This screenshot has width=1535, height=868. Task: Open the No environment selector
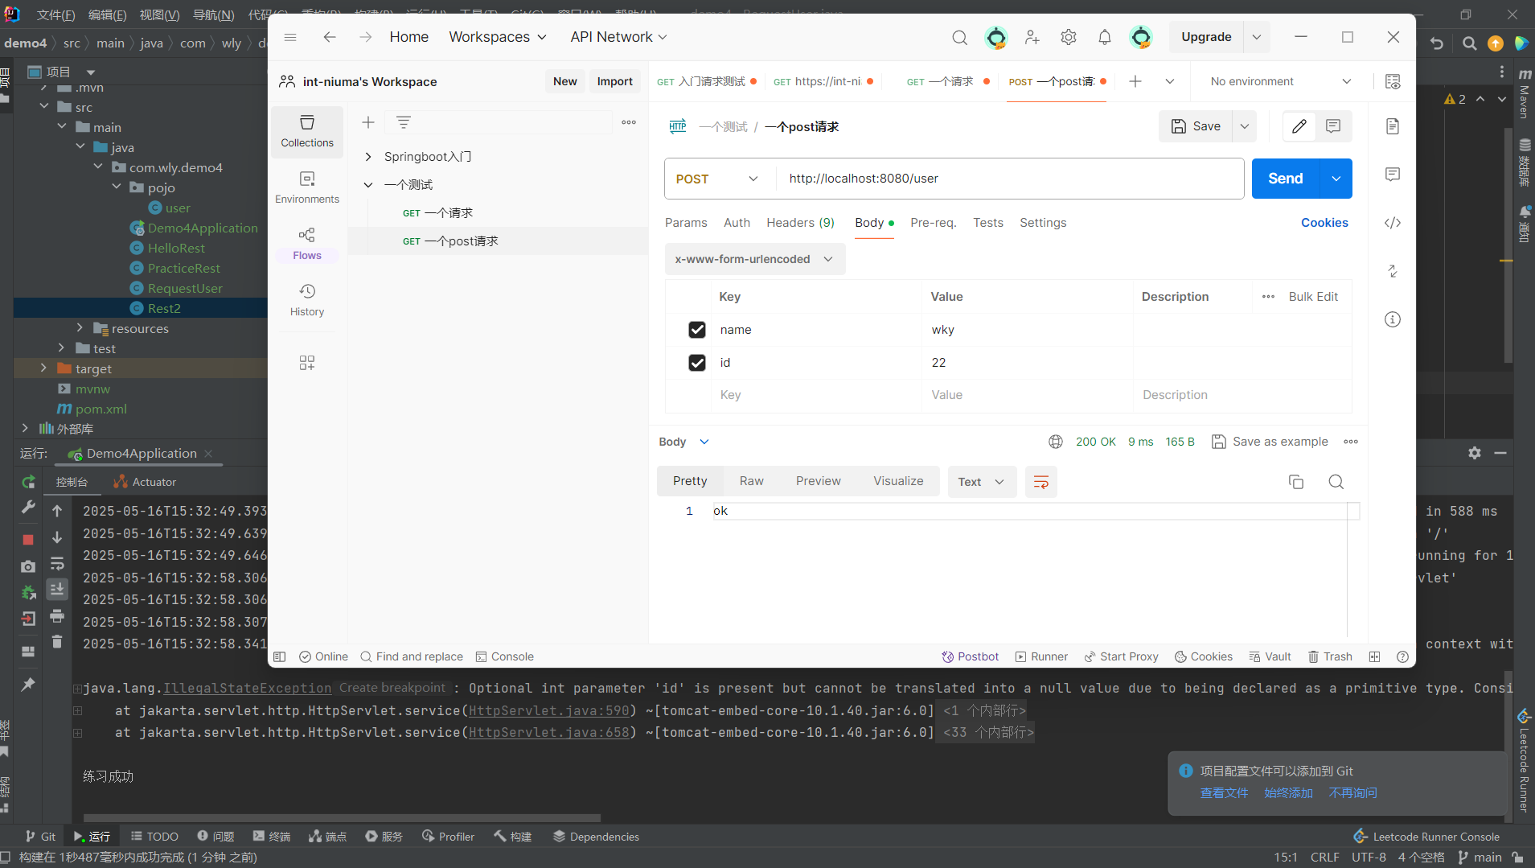pos(1280,81)
